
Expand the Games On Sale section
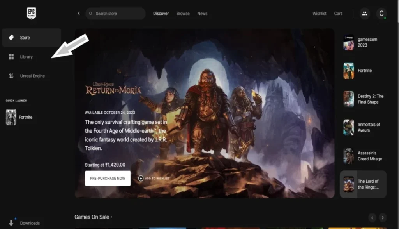tap(94, 217)
